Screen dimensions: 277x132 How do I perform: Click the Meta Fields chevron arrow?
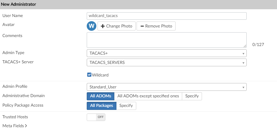coord(26,126)
